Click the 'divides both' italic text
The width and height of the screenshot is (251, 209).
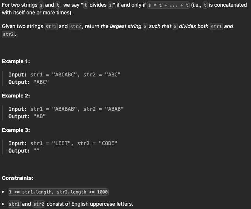point(194,26)
